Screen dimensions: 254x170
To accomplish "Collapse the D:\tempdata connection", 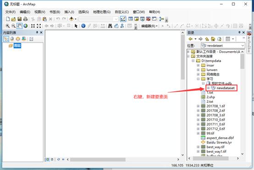I will pos(193,61).
